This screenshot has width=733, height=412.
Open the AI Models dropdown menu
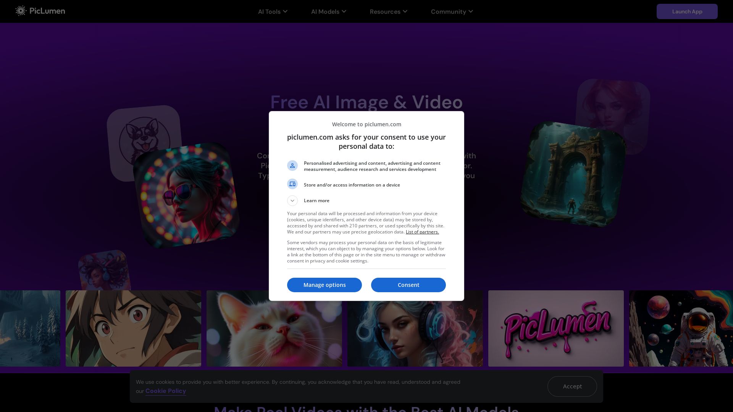328,11
